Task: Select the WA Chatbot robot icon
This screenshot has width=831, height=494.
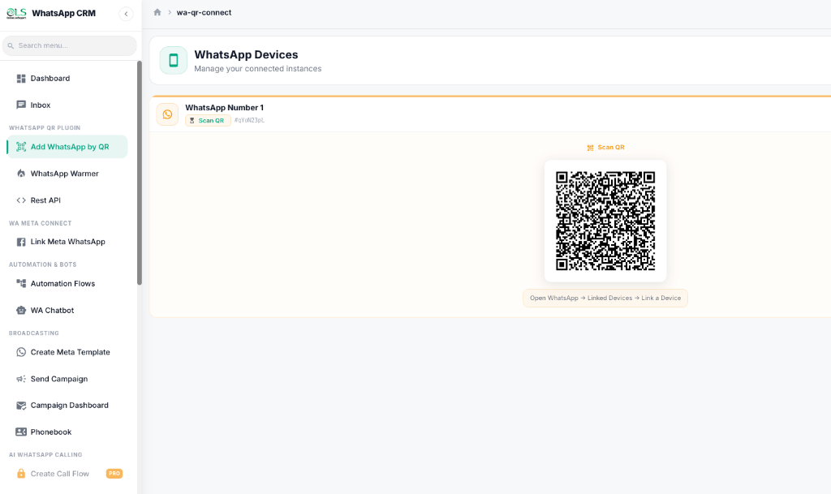Action: point(19,310)
